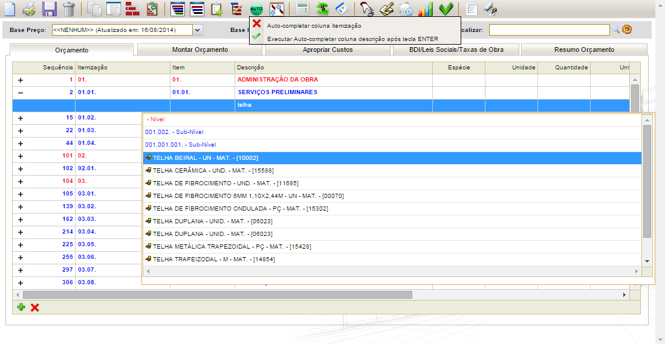This screenshot has height=344, width=665.
Task: Click the lined document report icon
Action: coord(471,9)
